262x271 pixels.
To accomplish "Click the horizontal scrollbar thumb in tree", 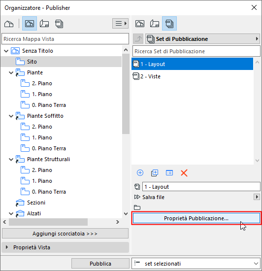I will click(48, 222).
